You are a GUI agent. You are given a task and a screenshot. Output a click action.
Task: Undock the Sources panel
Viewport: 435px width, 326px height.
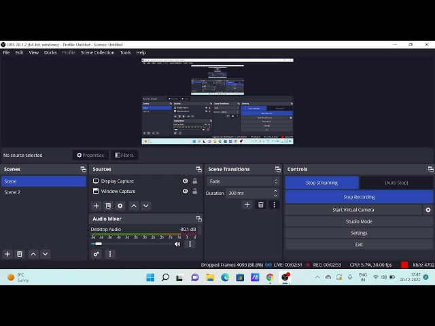click(x=199, y=169)
